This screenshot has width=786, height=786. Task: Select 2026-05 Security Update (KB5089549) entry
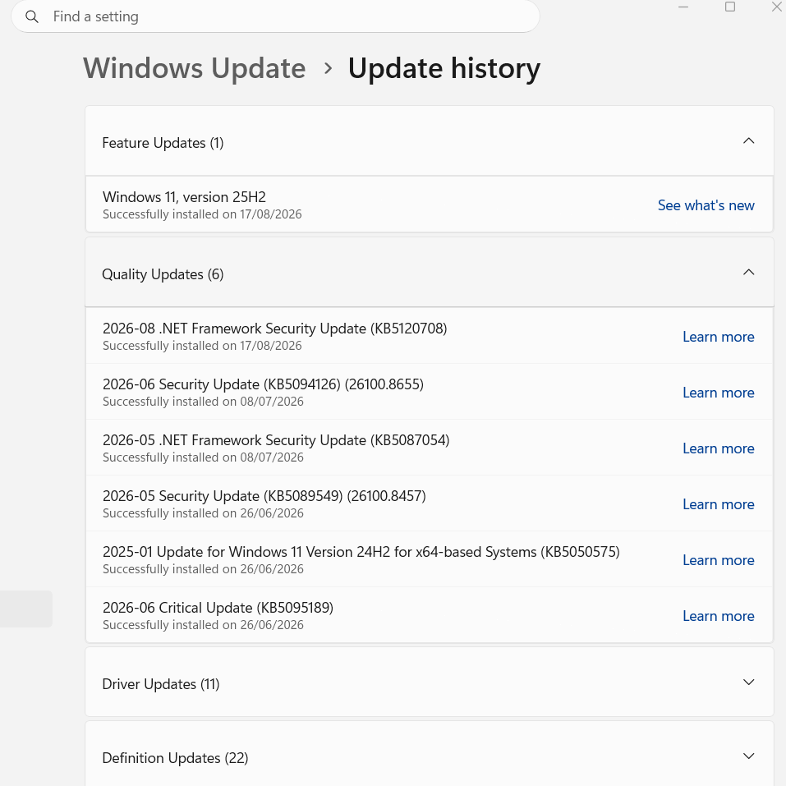[430, 503]
